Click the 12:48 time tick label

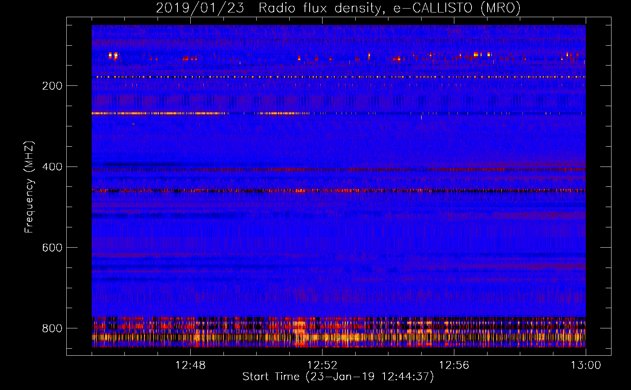(190, 365)
